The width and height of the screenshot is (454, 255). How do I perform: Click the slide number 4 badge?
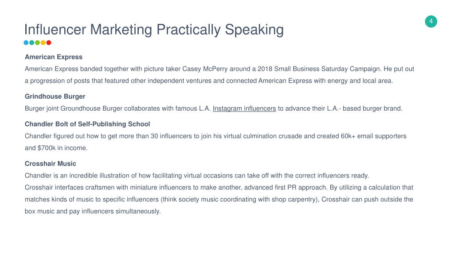point(431,21)
